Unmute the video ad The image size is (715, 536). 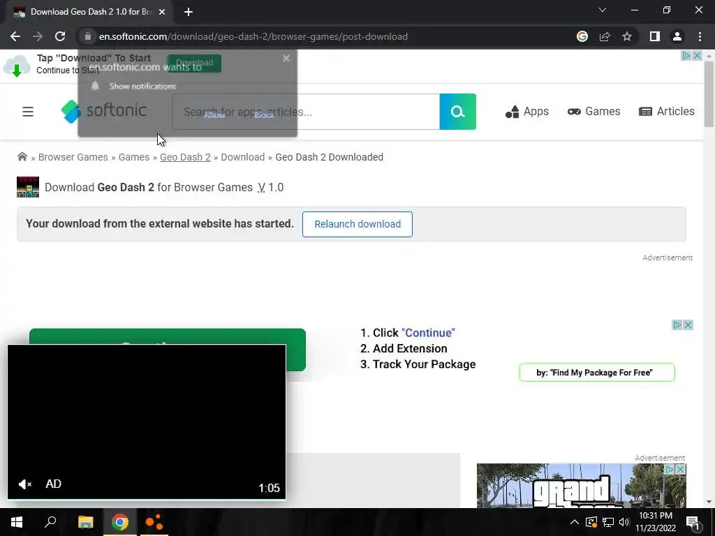24,484
